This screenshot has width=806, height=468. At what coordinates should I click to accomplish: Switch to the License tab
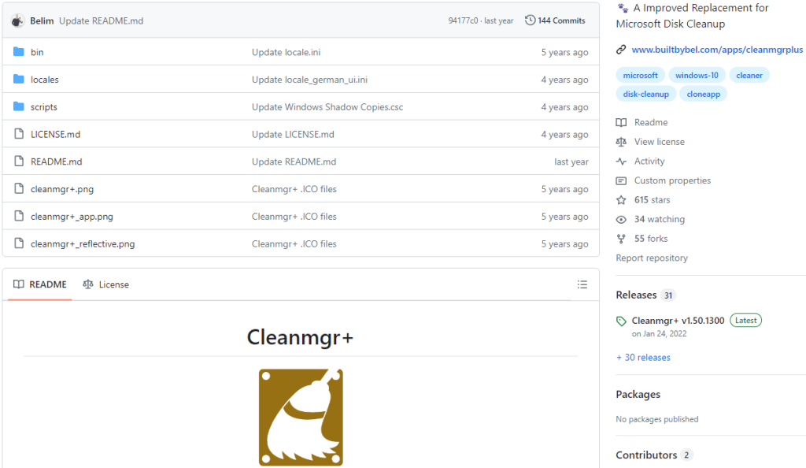[106, 284]
